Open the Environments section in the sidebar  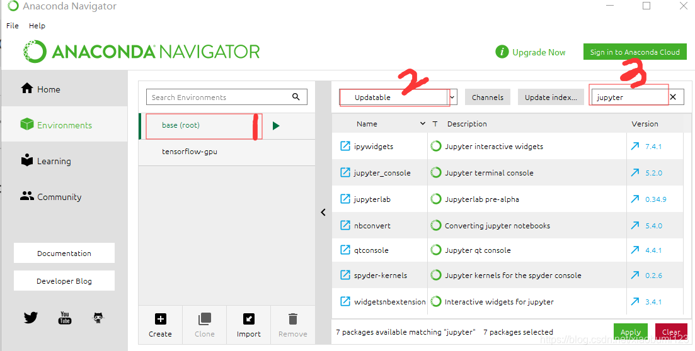pos(64,125)
